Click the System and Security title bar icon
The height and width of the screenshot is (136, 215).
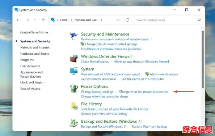click(x=16, y=10)
